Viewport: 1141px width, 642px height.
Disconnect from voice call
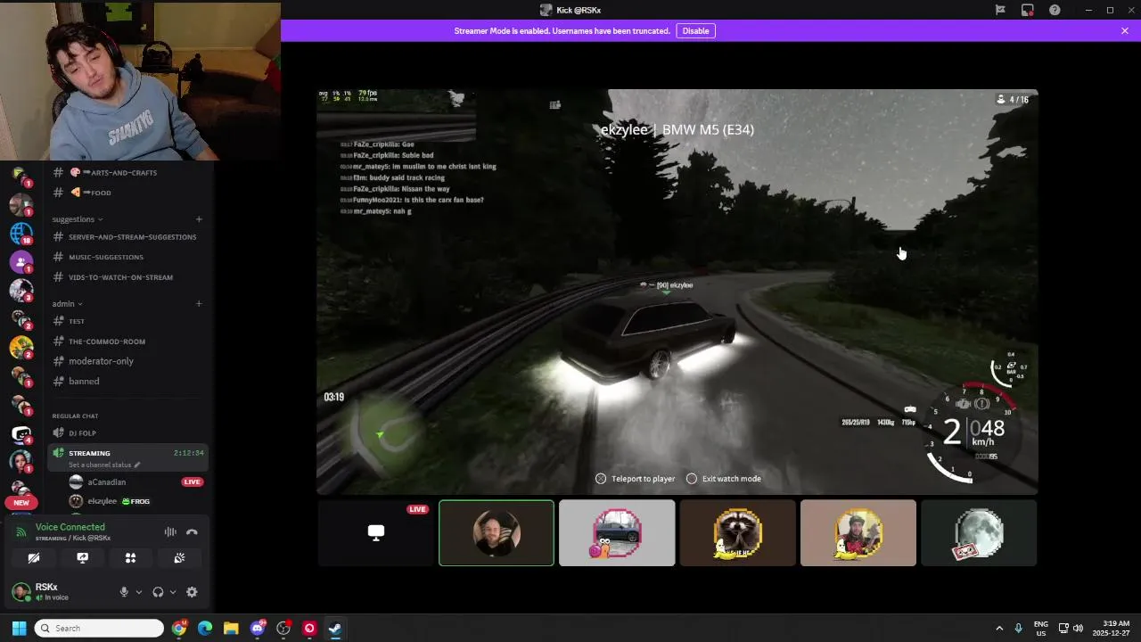(192, 532)
